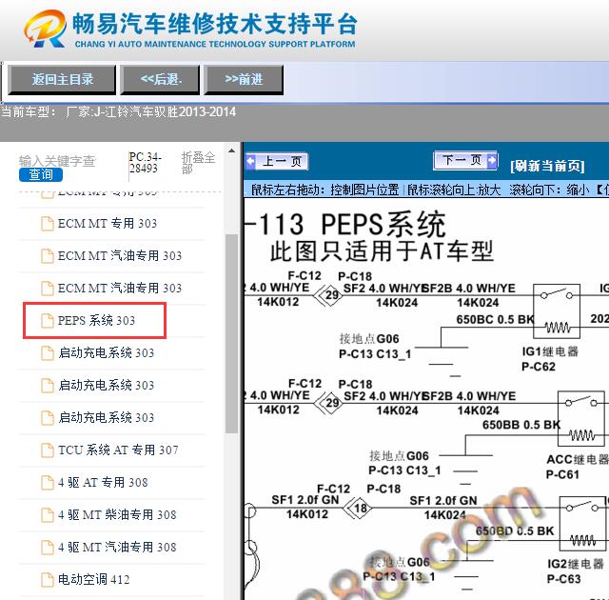This screenshot has width=609, height=600.
Task: Open the second 启动充电系统 303 item
Action: [x=106, y=385]
